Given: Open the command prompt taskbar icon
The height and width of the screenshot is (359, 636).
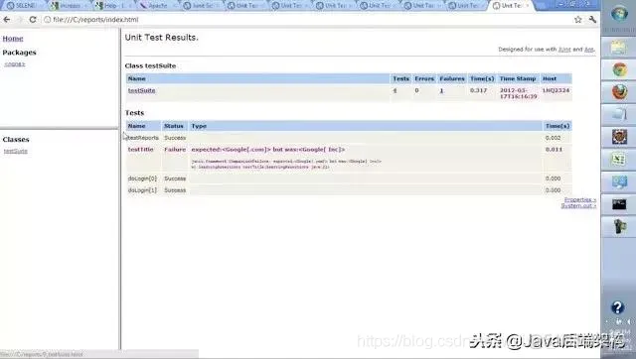Looking at the screenshot, I should click(619, 204).
